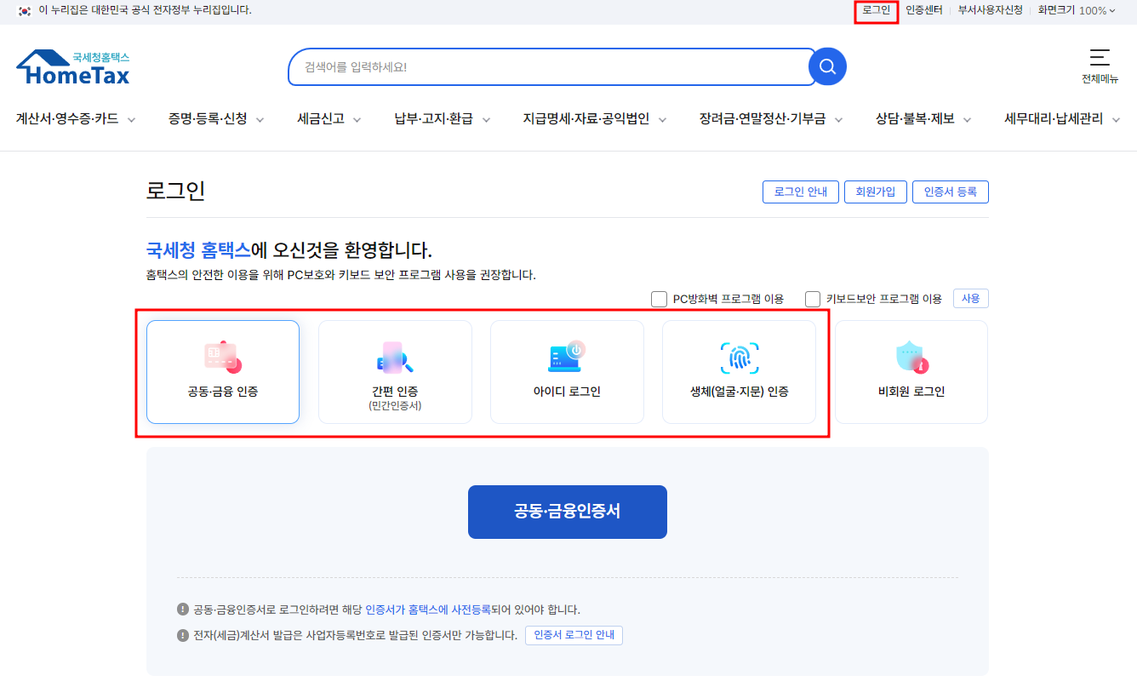Click 사용 button

click(x=971, y=299)
